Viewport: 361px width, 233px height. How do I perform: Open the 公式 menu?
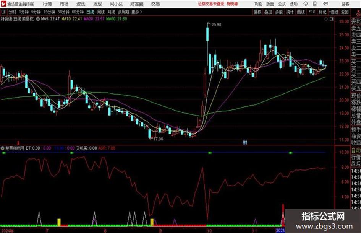pos(282,4)
